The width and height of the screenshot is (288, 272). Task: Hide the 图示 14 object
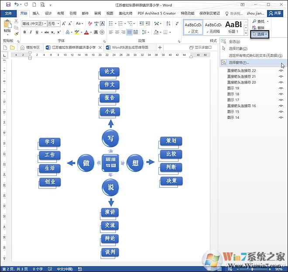tap(281, 117)
